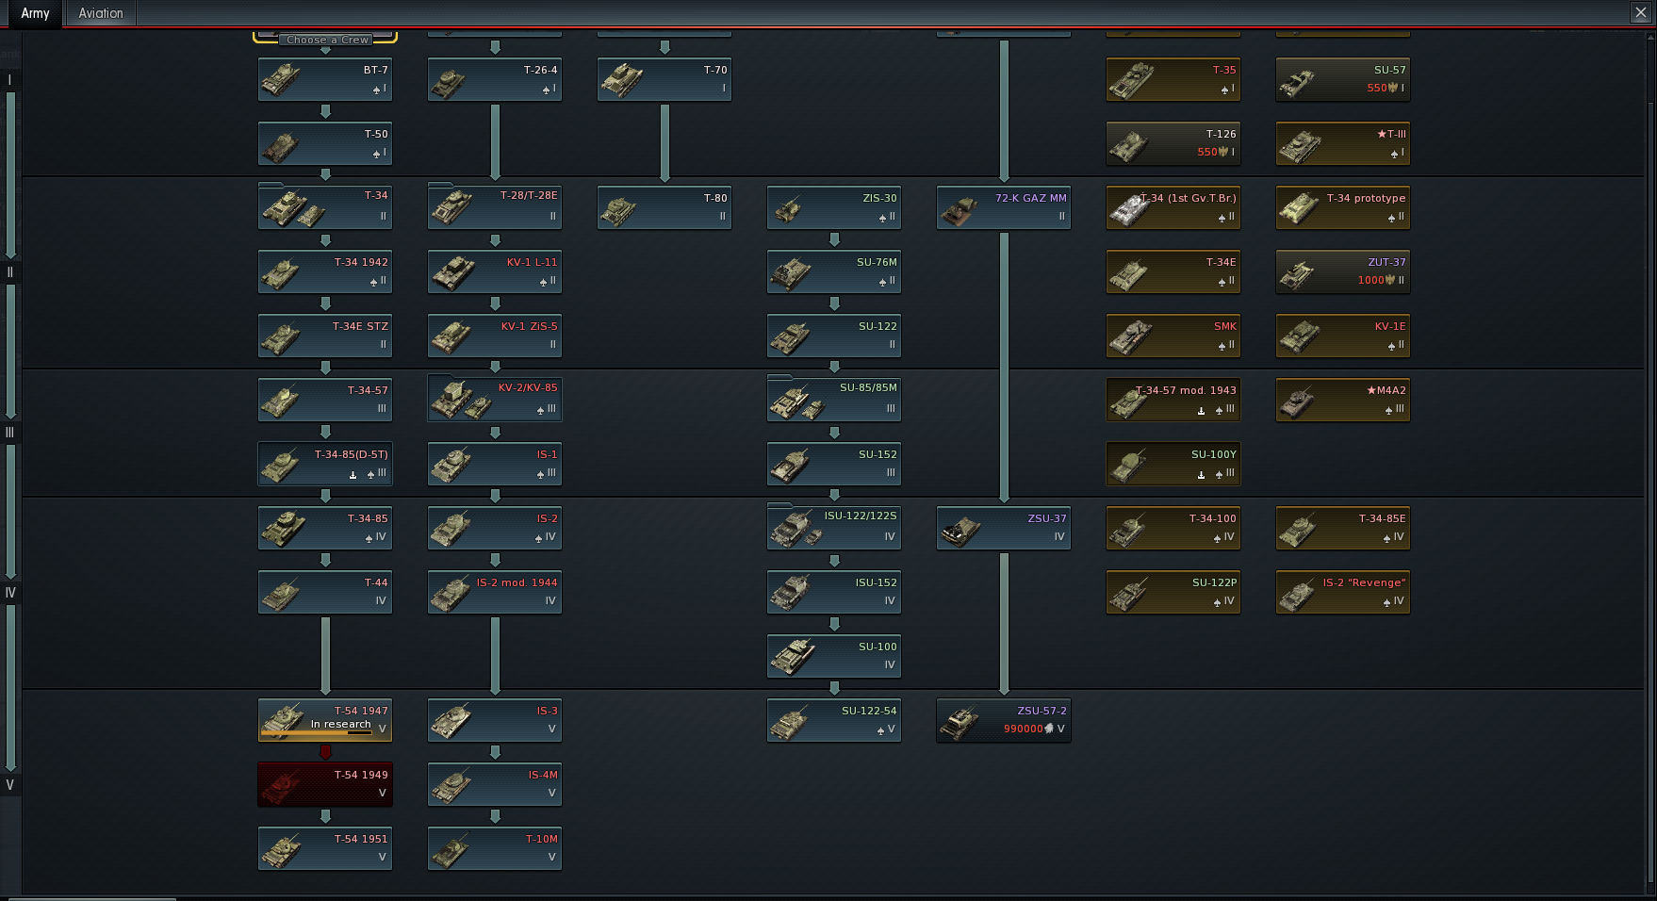Screen dimensions: 1657x901
Task: Click the "SU-152" rank III label
Action: point(878,454)
